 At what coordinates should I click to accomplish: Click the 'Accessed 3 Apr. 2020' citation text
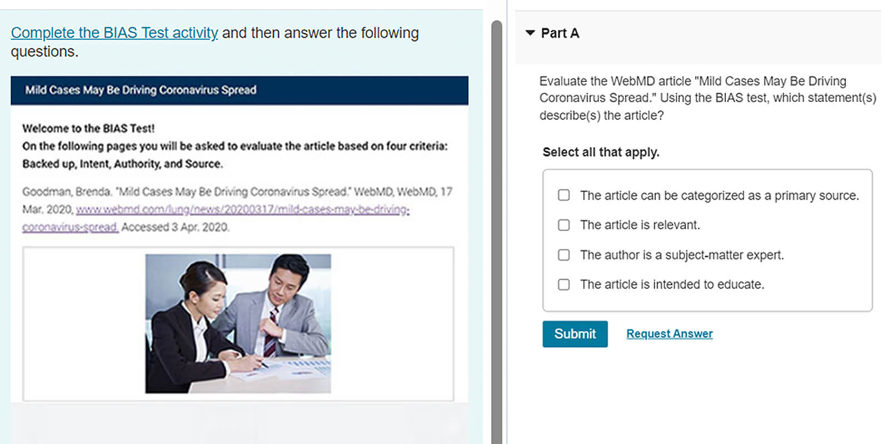pyautogui.click(x=175, y=227)
